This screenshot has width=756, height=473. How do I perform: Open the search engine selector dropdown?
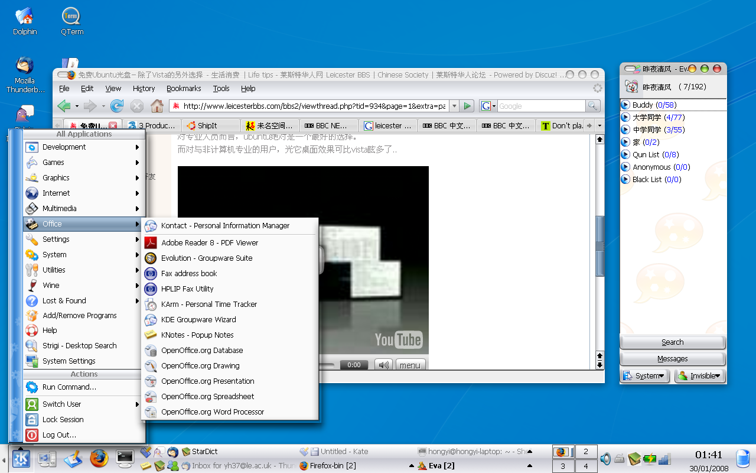(488, 106)
